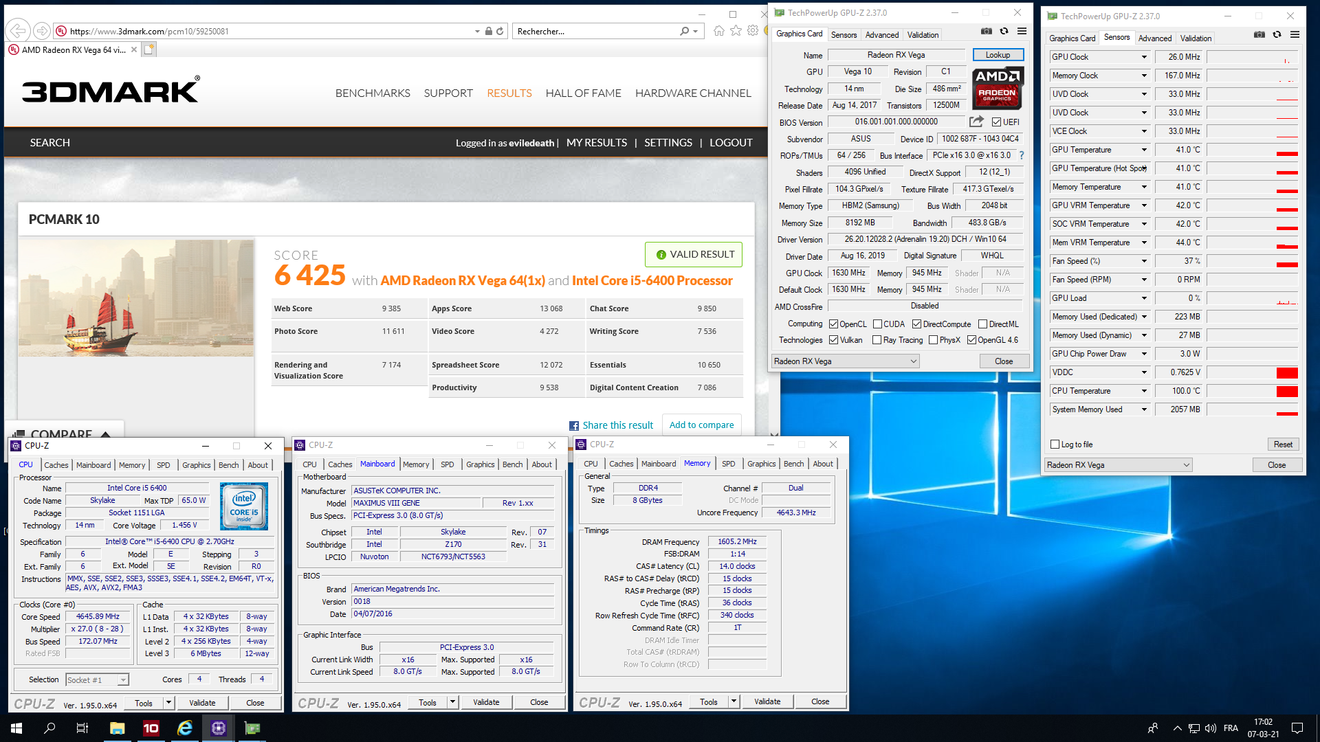Toggle the OpenCL checkbox

[833, 324]
